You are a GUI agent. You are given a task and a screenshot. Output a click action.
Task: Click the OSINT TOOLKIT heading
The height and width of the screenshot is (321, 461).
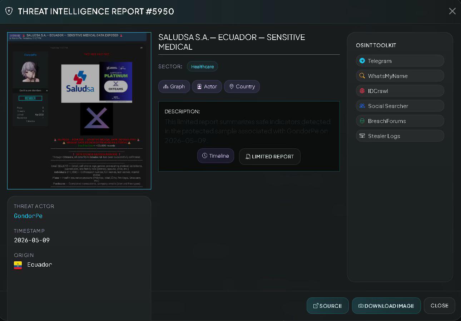tap(376, 45)
